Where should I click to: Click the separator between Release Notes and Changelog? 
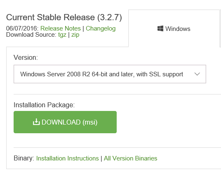[83, 28]
